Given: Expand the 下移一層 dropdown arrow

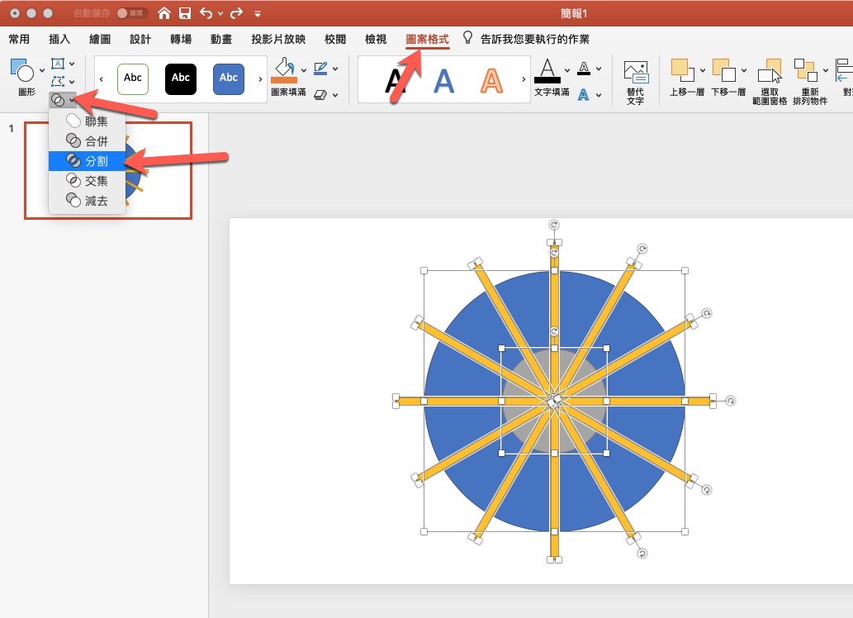Looking at the screenshot, I should pyautogui.click(x=744, y=71).
